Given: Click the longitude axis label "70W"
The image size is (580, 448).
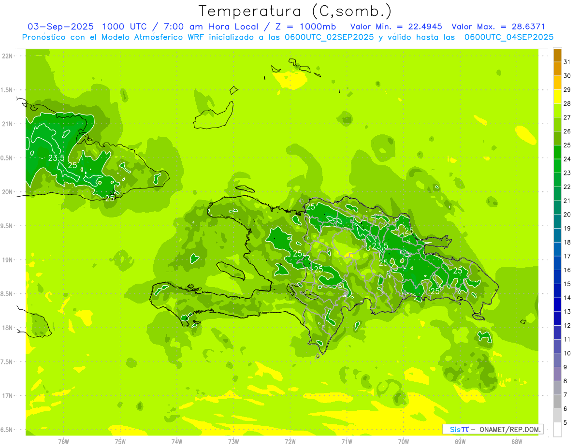Looking at the screenshot, I should pyautogui.click(x=404, y=442).
